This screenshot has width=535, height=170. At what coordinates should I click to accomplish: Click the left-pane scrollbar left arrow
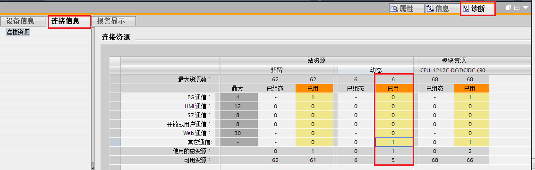93,168
